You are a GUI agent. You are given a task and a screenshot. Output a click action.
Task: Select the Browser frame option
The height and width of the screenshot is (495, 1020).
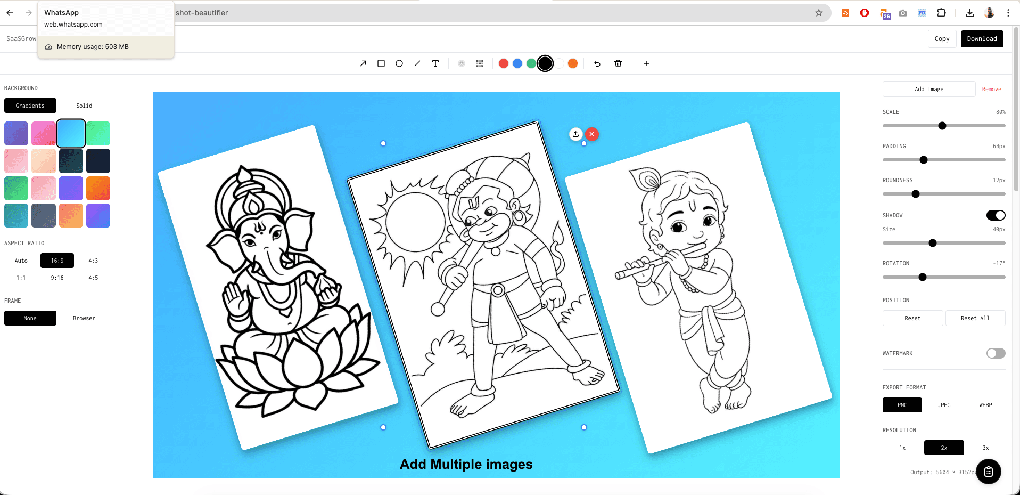84,318
